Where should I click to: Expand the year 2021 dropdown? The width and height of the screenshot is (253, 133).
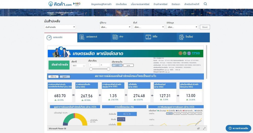coord(79,65)
